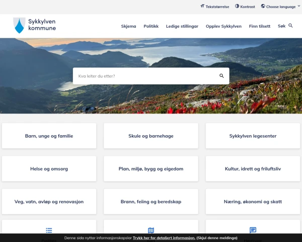Click the globe icon beside Choose language
The width and height of the screenshot is (302, 242).
[x=263, y=7]
